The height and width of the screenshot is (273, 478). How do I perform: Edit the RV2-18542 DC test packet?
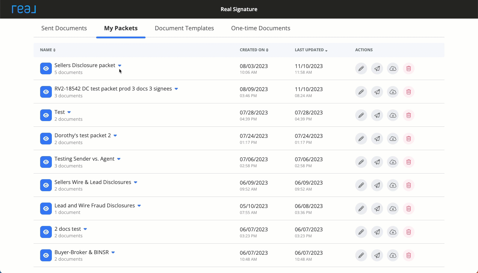[361, 92]
